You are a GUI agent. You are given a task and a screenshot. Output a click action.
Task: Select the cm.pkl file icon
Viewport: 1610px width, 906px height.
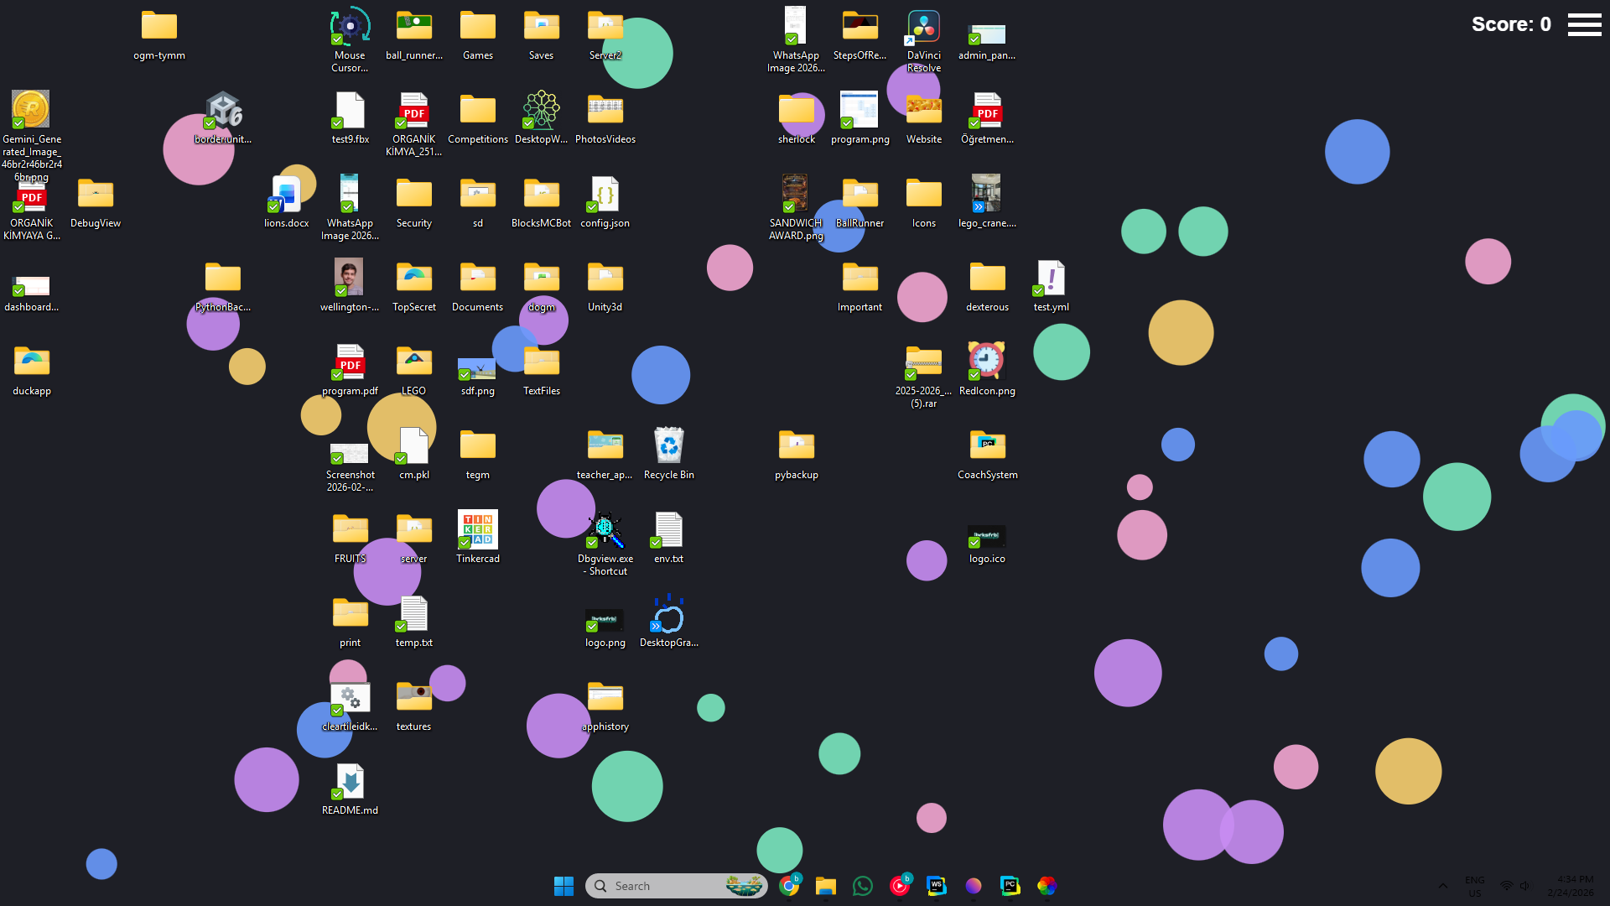(x=413, y=445)
